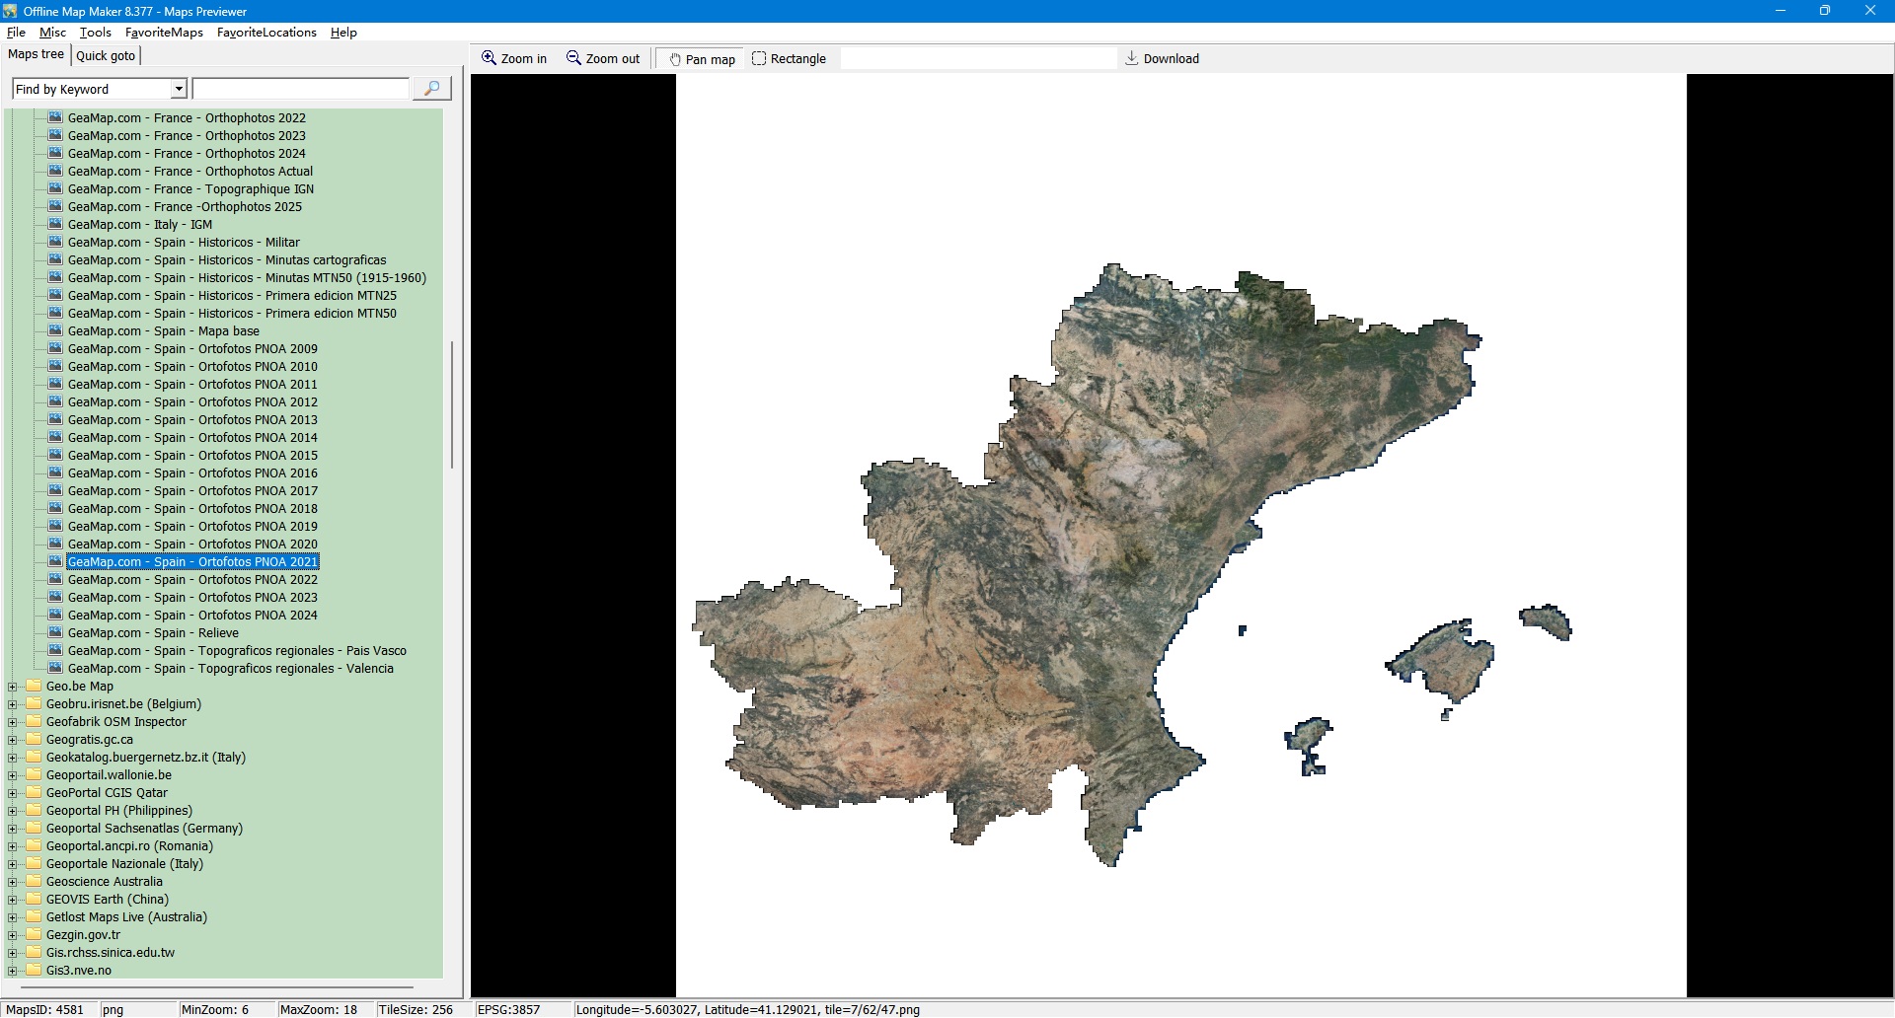
Task: Open the Tools menu
Action: 95,33
